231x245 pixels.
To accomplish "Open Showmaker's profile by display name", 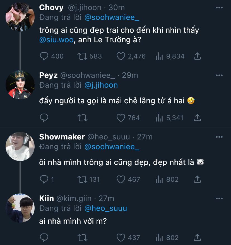I will click(x=62, y=137).
